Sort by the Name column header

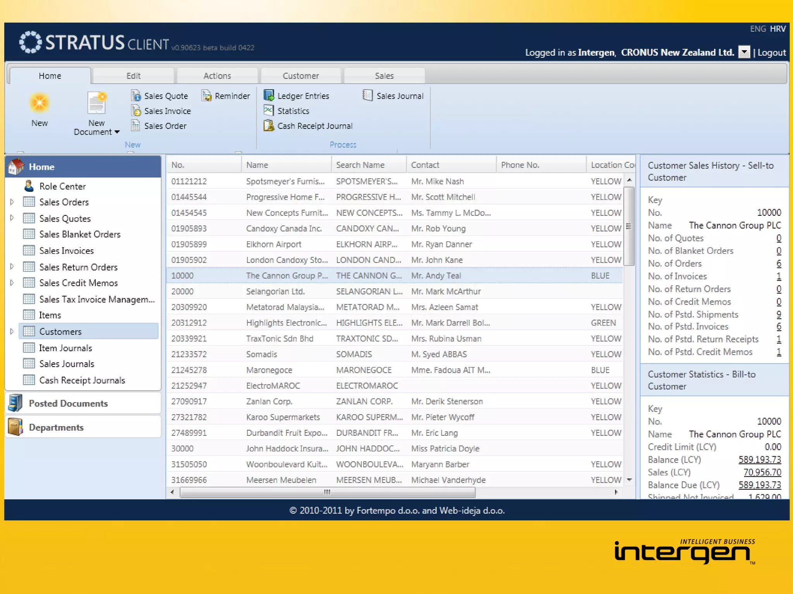tap(286, 165)
